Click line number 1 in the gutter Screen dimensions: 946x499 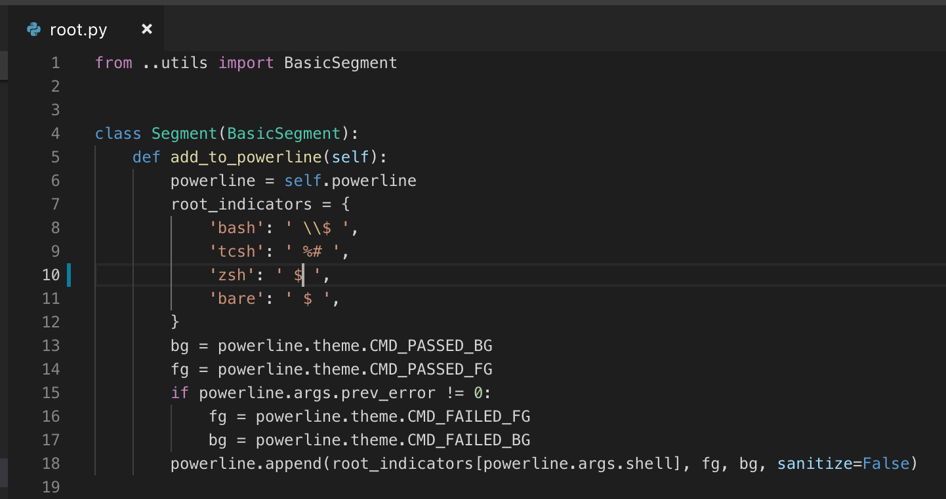pyautogui.click(x=56, y=62)
